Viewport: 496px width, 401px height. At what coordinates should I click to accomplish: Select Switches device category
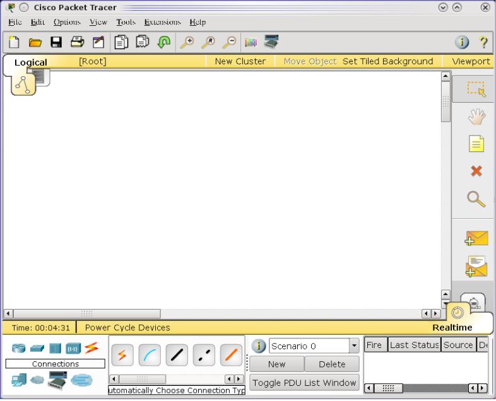pyautogui.click(x=37, y=348)
